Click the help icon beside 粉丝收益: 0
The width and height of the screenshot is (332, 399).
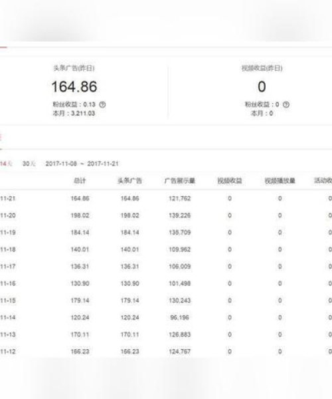(x=286, y=104)
